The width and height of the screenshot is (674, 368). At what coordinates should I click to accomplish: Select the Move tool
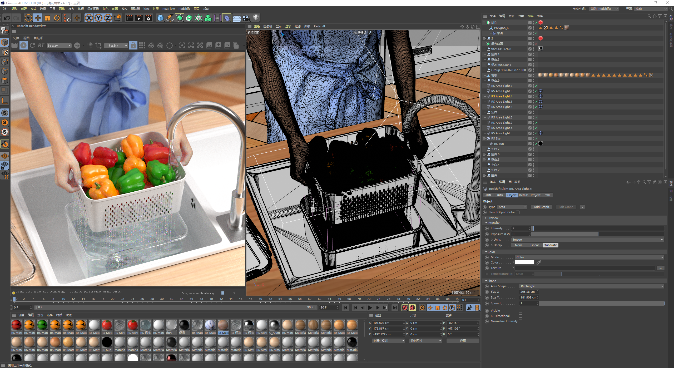[x=38, y=18]
